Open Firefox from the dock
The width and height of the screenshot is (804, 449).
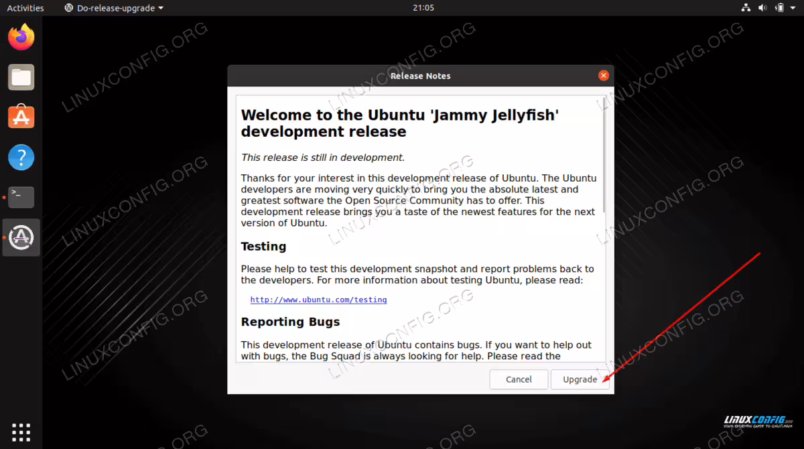point(21,37)
